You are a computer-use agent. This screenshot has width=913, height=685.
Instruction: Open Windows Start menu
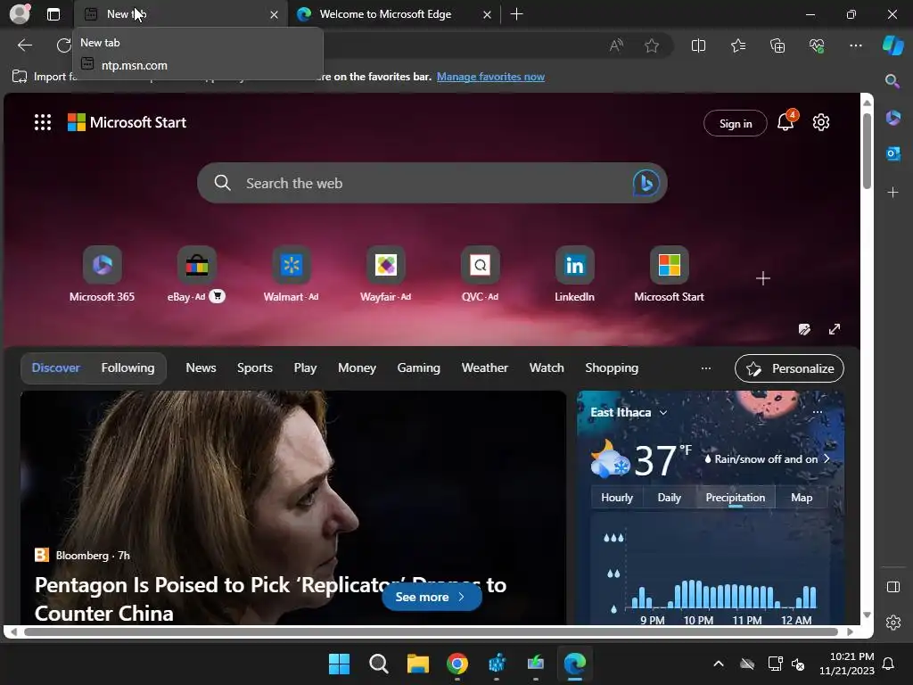pyautogui.click(x=339, y=664)
